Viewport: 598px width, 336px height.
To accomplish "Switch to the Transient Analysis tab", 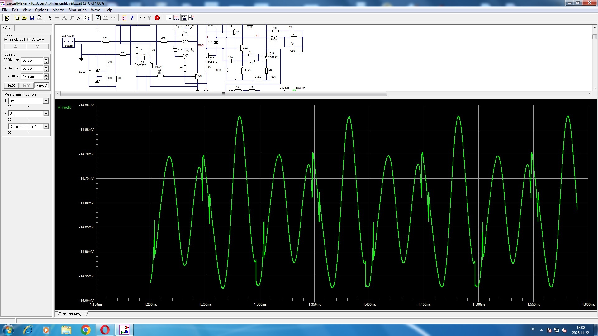I will click(72, 314).
